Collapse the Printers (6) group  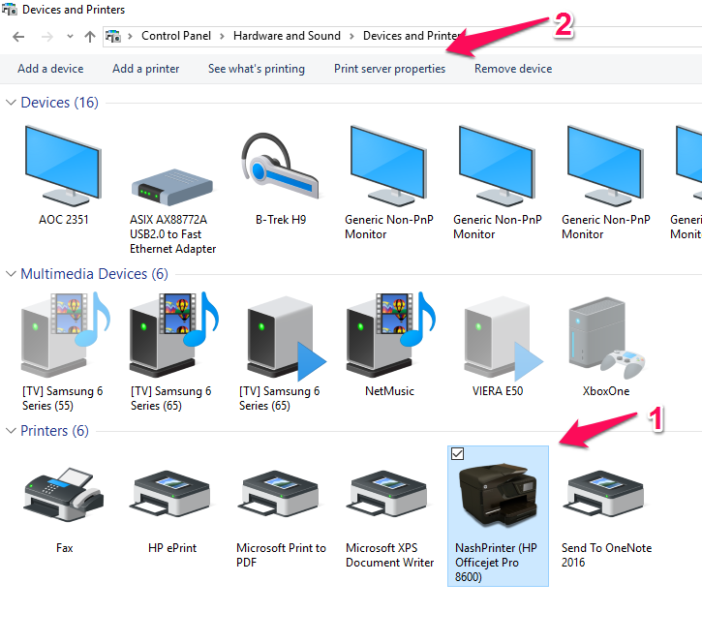pos(11,430)
